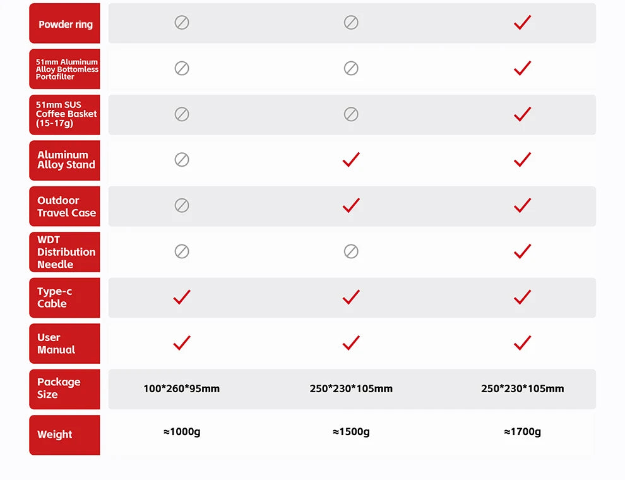
Task: Click the 100*260*95mm package size value
Action: [x=181, y=388]
